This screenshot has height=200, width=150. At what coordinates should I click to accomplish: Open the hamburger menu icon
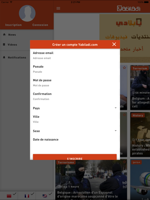[x=58, y=8]
